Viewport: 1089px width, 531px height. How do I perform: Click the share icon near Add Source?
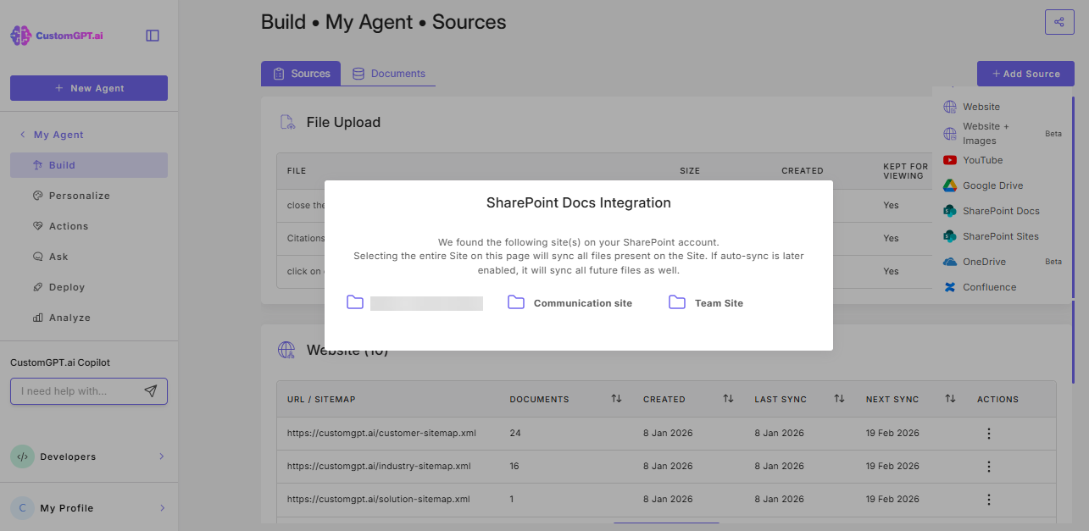coord(1059,22)
